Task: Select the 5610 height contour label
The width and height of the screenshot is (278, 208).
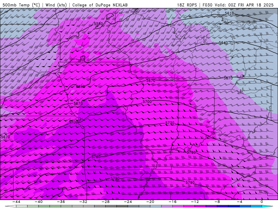Action: [x=229, y=13]
